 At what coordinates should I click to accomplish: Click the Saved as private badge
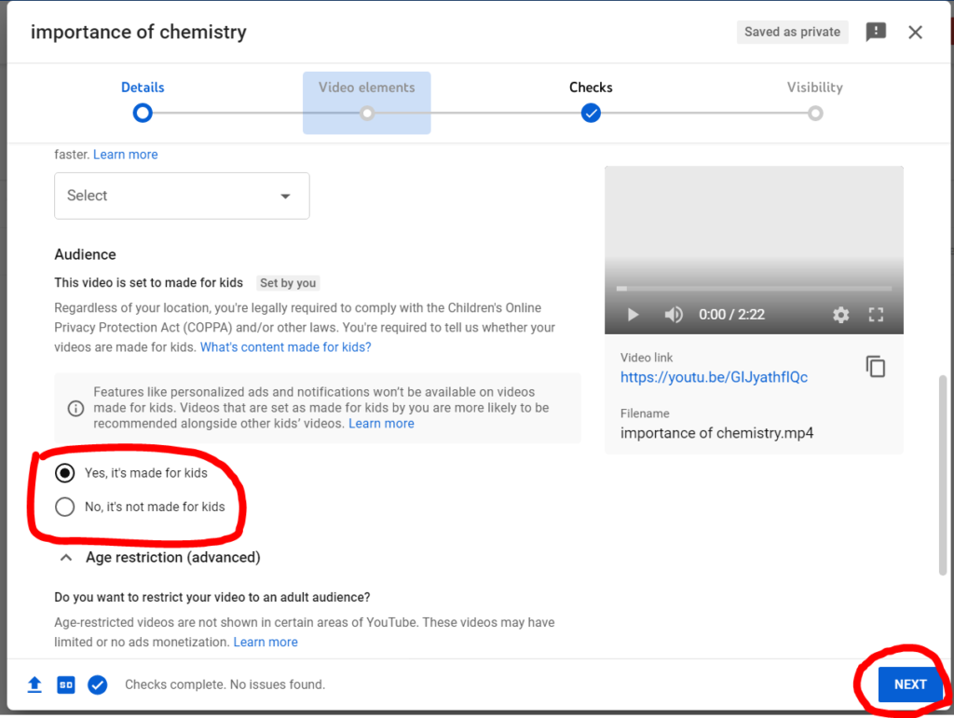(x=792, y=32)
